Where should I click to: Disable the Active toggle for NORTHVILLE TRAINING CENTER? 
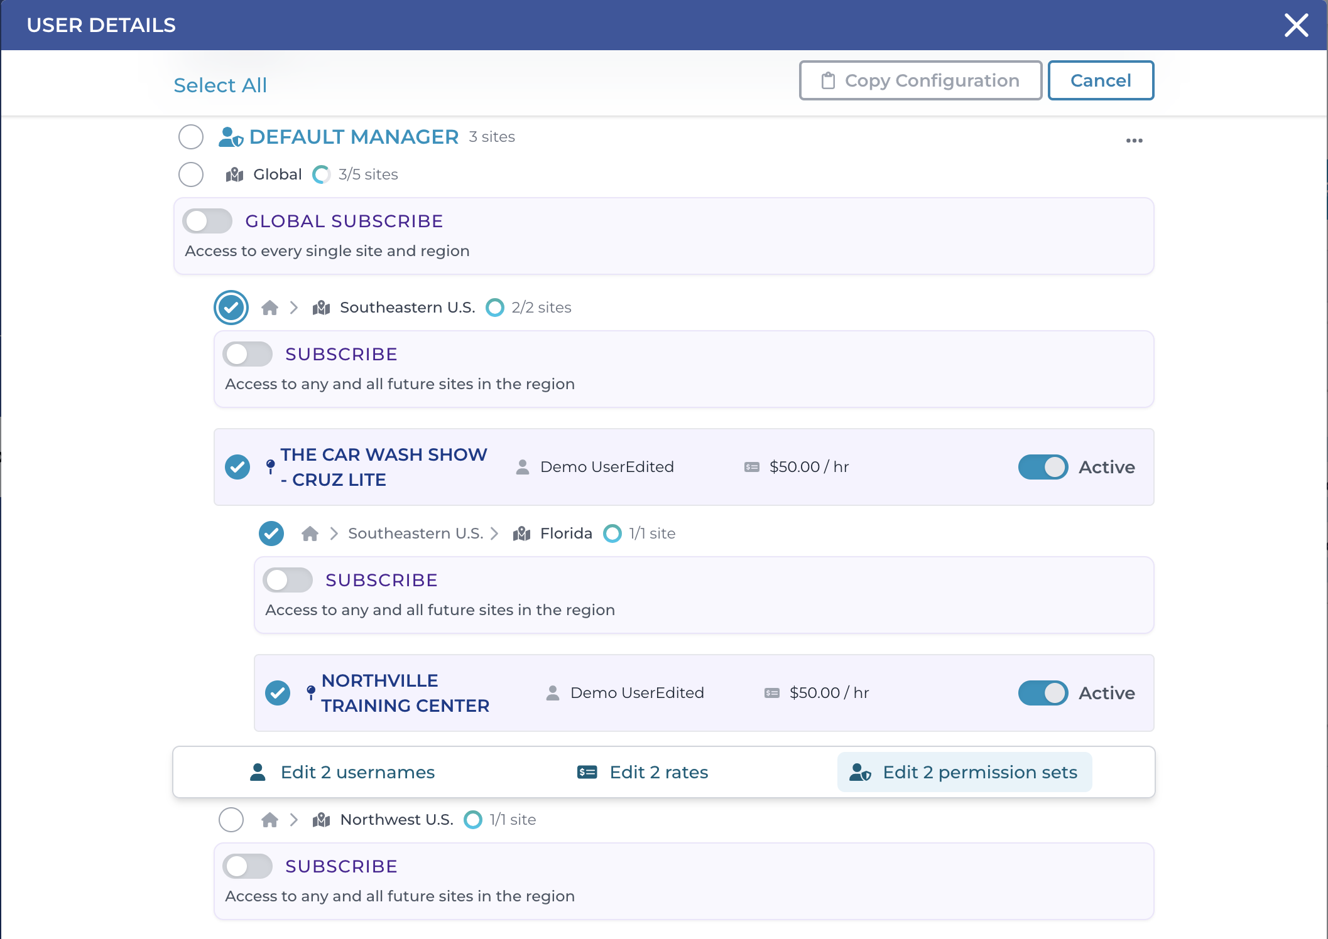1043,693
